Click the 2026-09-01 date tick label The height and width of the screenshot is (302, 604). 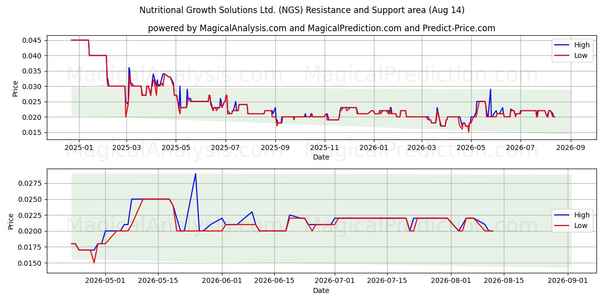tap(568, 281)
